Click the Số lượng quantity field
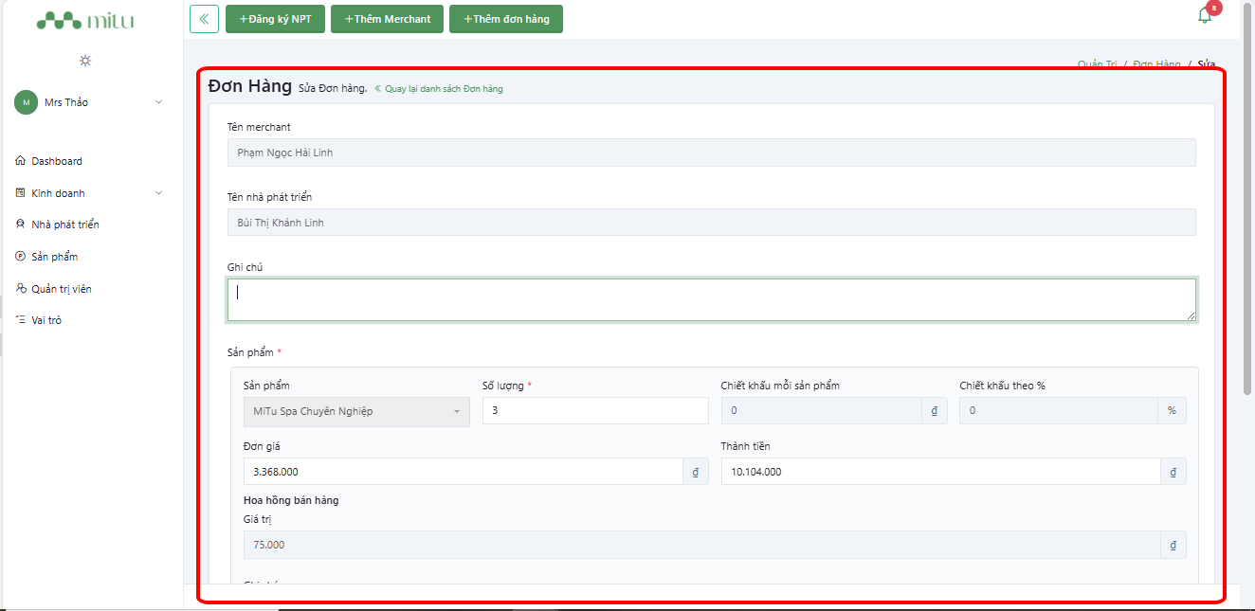1255x611 pixels. pos(595,411)
